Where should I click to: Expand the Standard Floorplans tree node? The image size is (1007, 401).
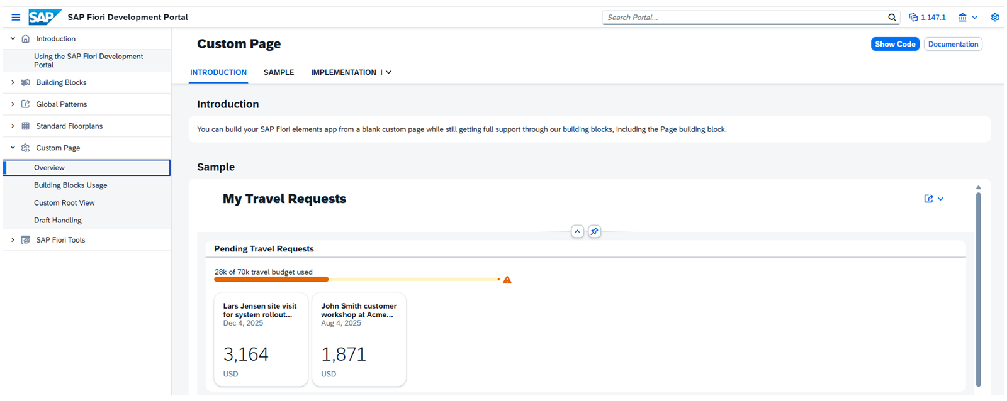13,126
